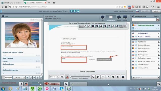Click the Выйти logout button

point(156,11)
